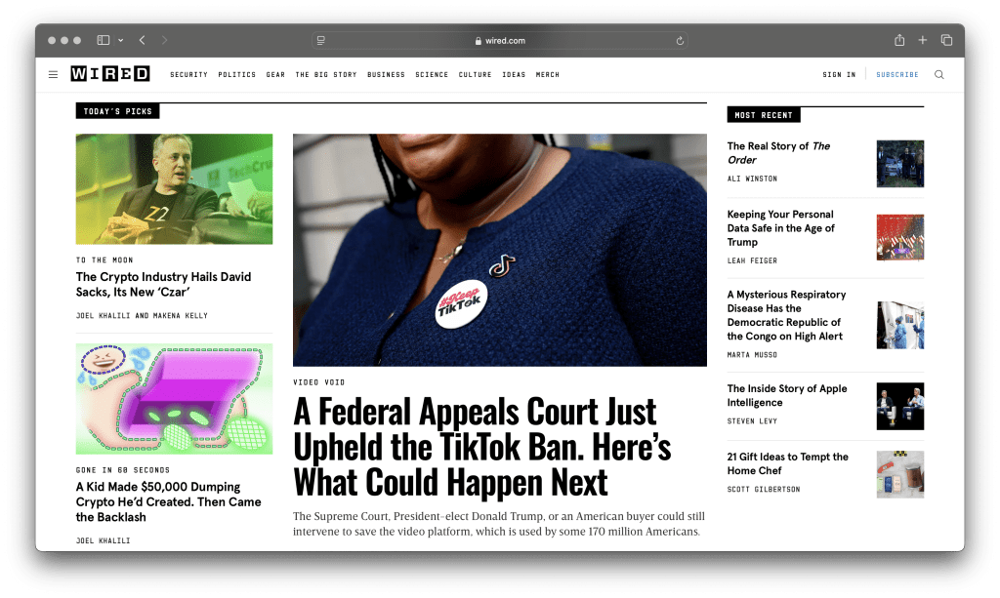Click the Subscribe link
This screenshot has height=598, width=1000.
coord(897,74)
